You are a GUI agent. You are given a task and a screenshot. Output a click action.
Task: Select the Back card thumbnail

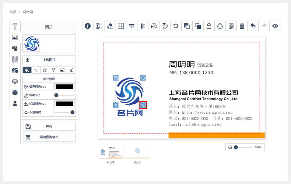pyautogui.click(x=137, y=151)
